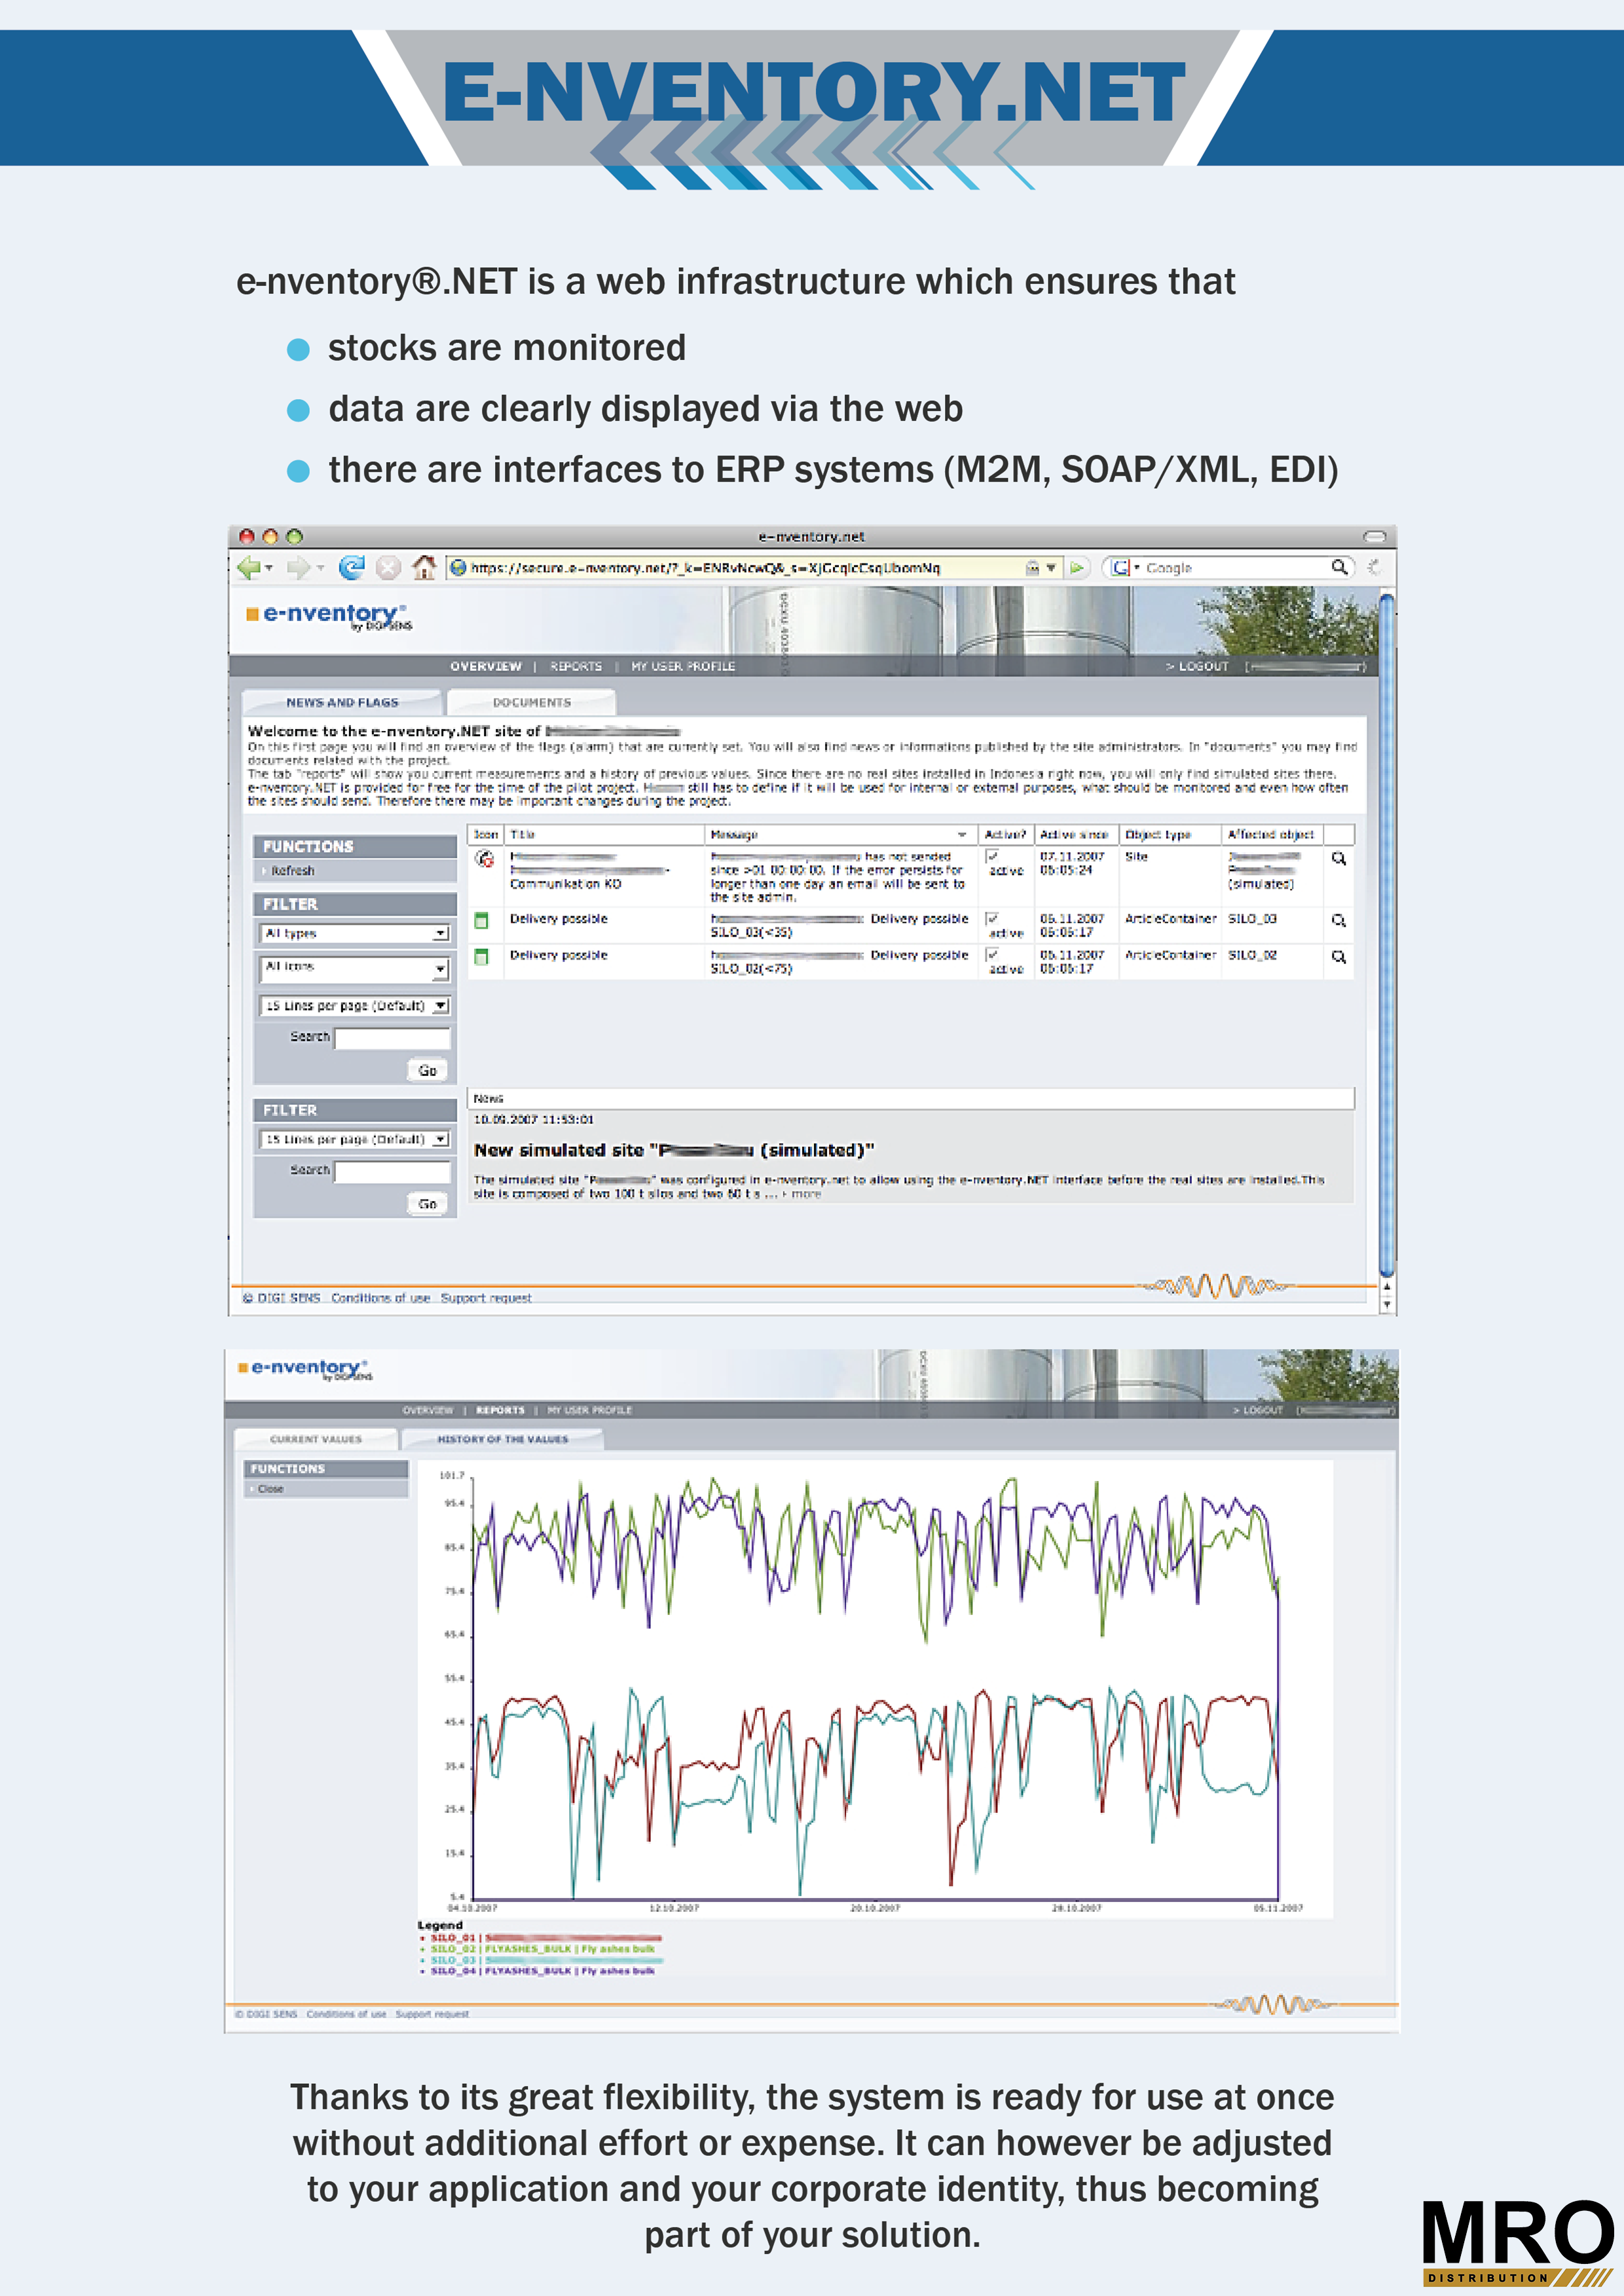Open search engine chooser arrow next to Google icon

[x=1137, y=567]
